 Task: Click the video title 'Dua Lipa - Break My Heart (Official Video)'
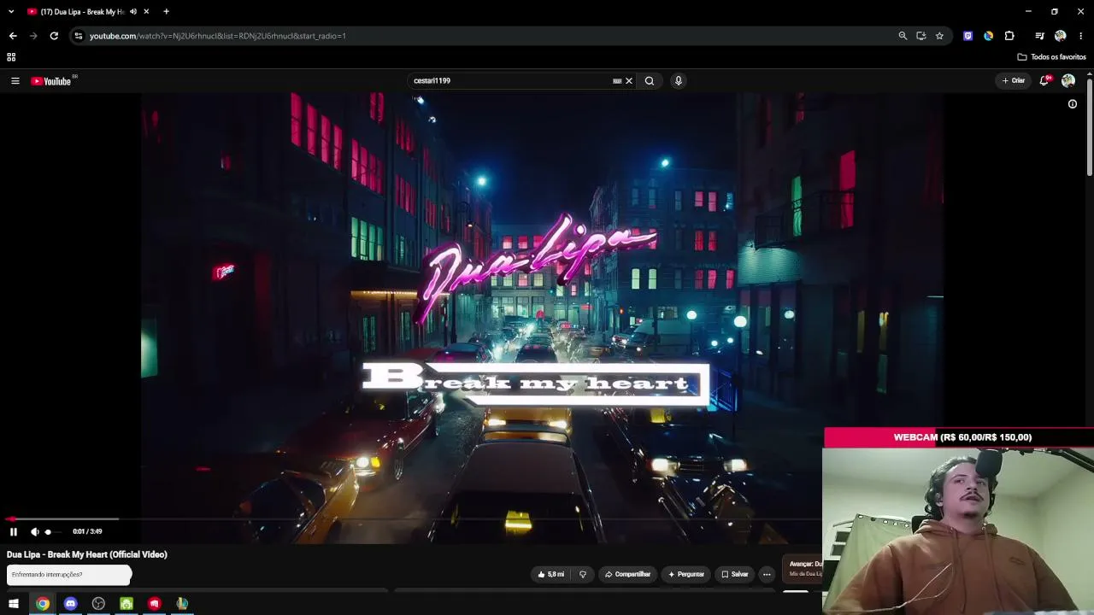point(87,554)
